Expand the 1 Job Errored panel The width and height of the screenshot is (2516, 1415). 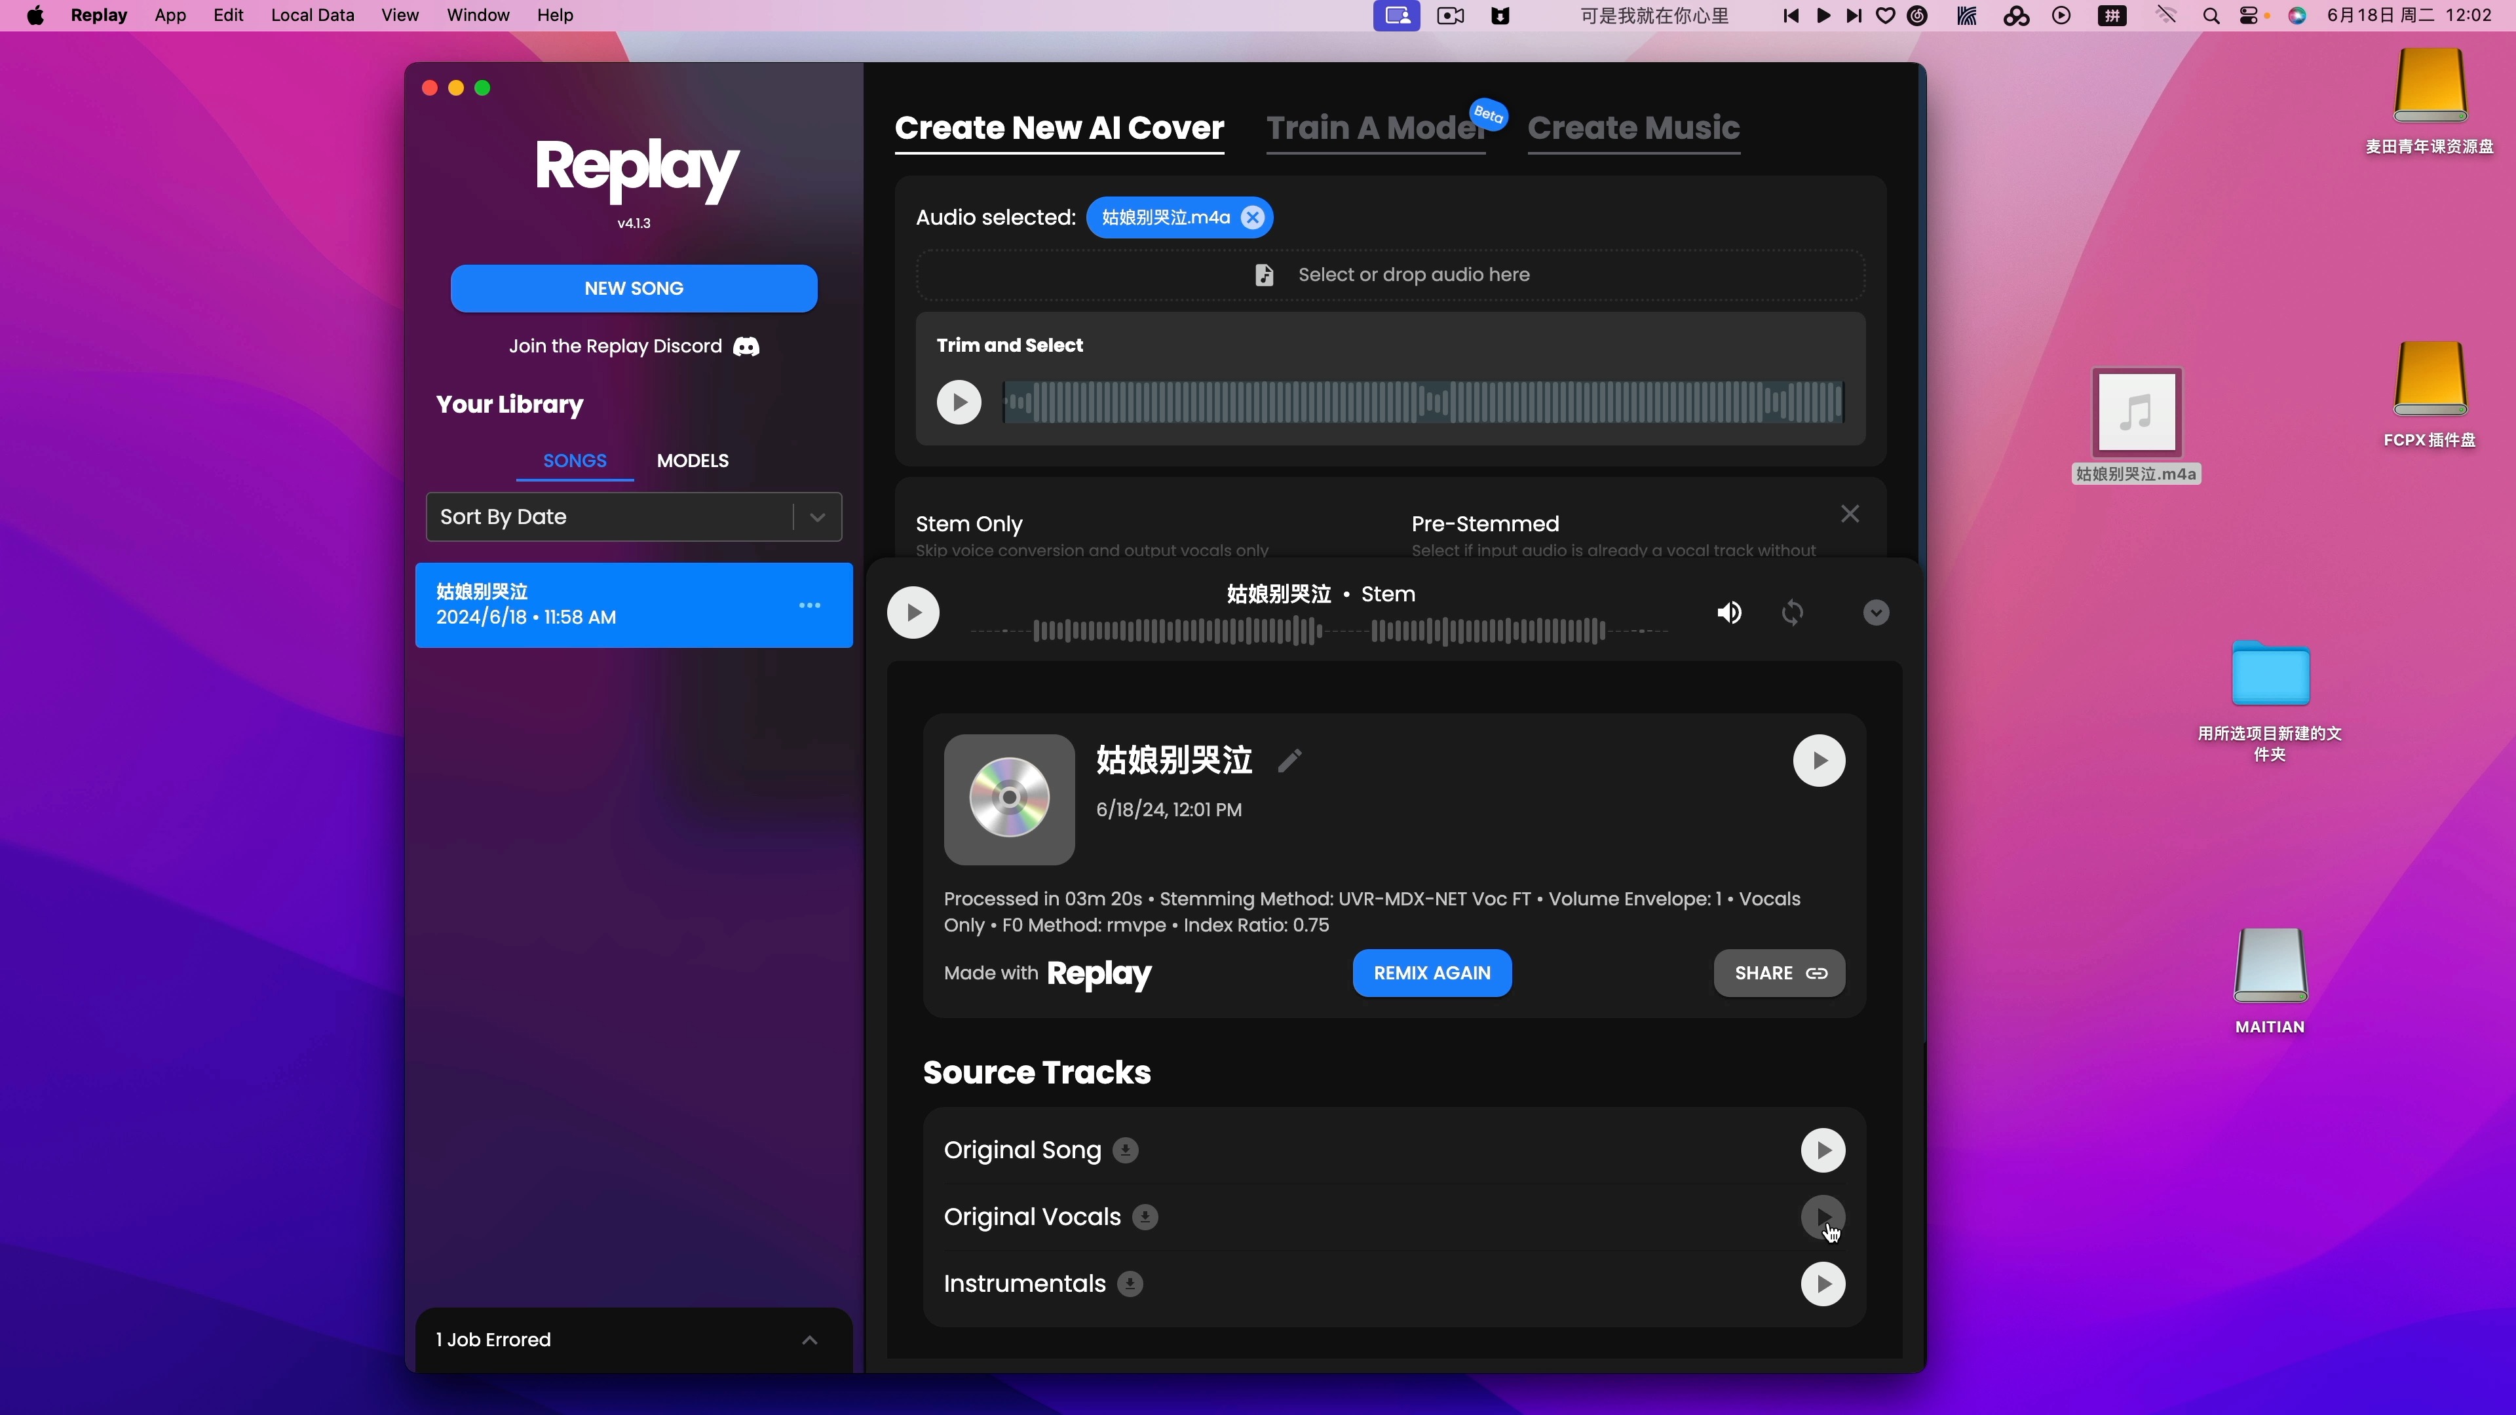[x=634, y=1340]
